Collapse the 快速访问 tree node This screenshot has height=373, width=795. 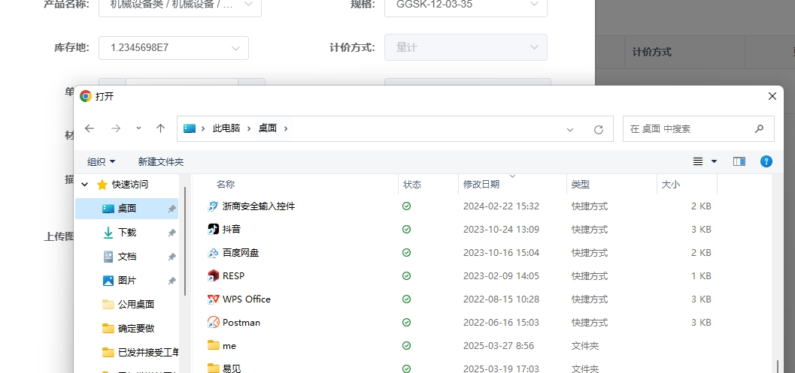pos(85,184)
